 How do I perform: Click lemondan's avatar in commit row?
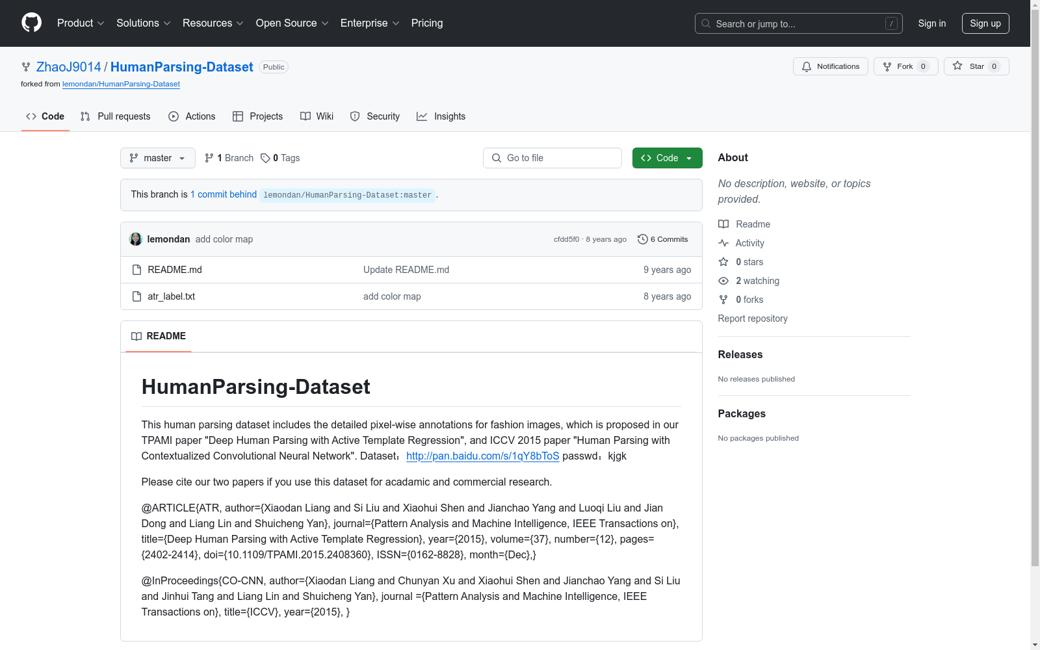click(136, 239)
